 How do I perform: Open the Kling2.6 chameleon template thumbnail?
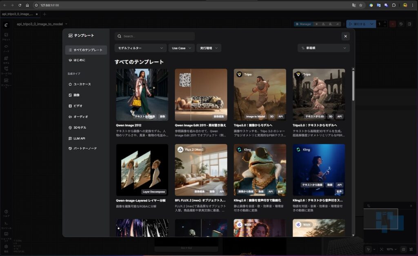coord(260,170)
